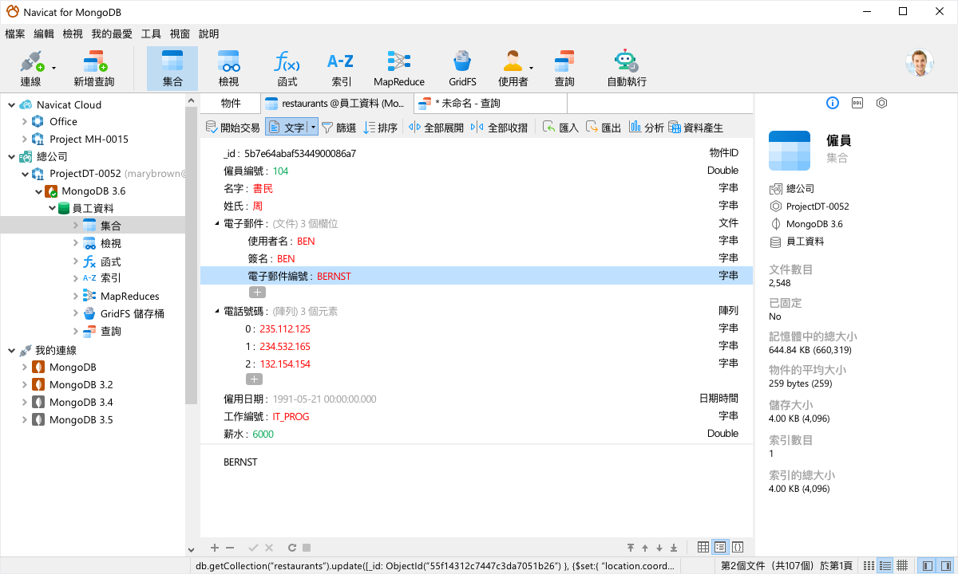Click the 篩選 filter tool

(338, 128)
